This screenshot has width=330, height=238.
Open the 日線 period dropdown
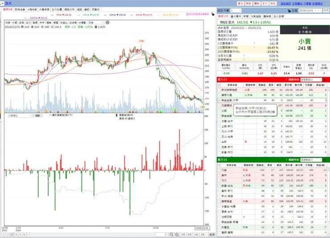[96, 22]
